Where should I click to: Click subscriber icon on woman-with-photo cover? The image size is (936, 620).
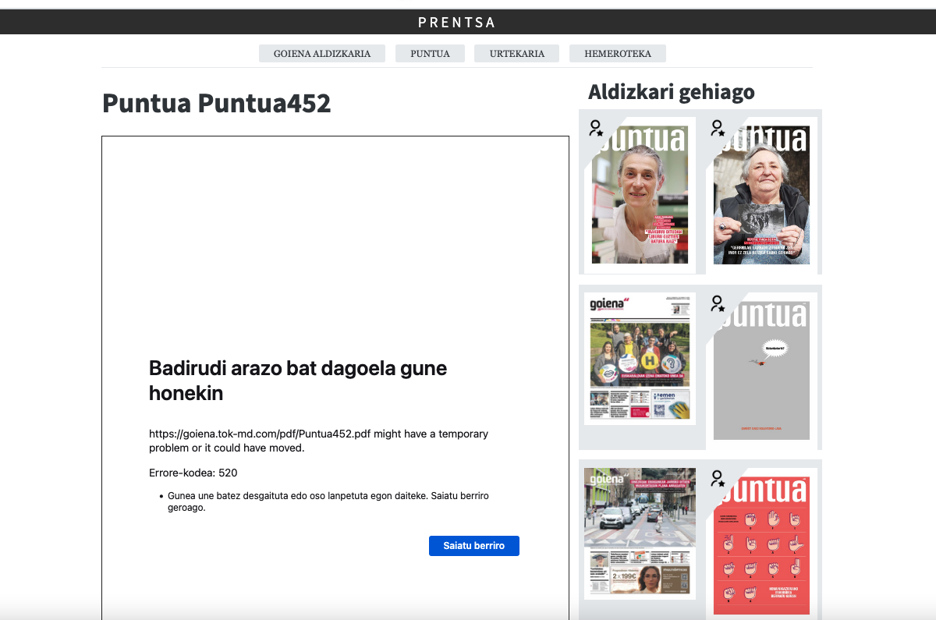[x=718, y=128]
